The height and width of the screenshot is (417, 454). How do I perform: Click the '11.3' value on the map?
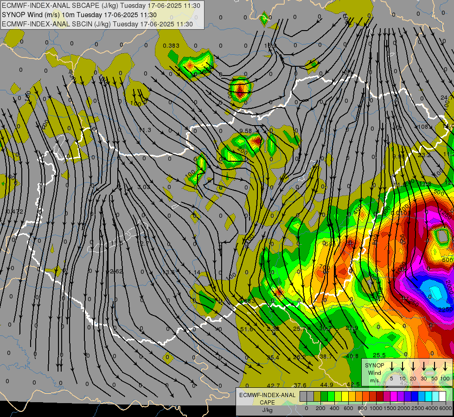click(x=145, y=130)
